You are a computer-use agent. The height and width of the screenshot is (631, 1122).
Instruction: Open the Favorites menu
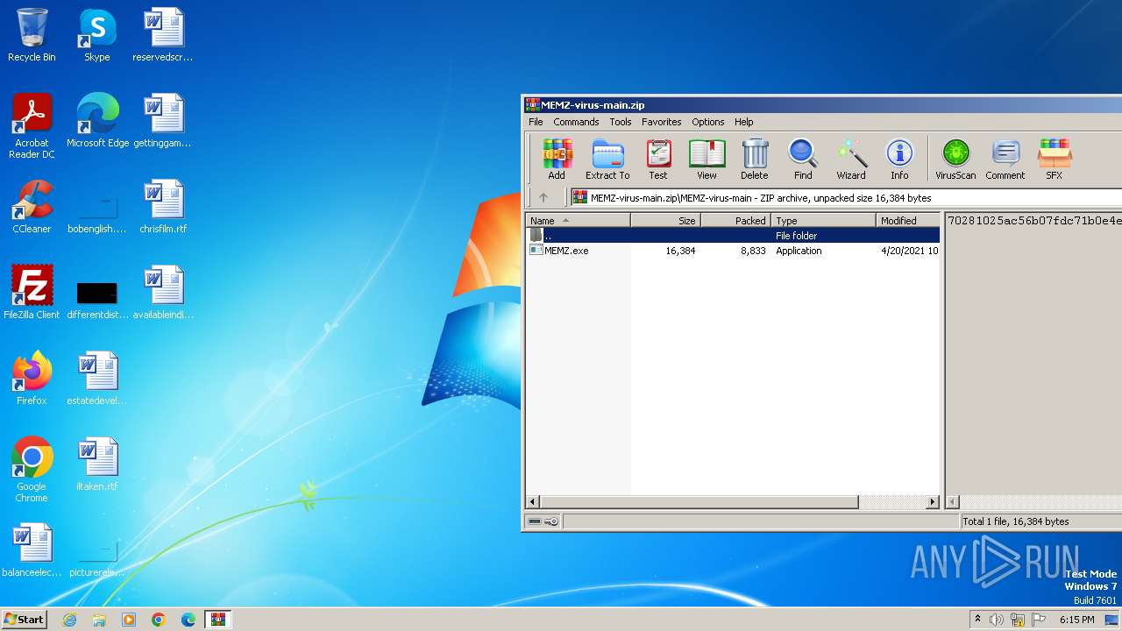tap(662, 122)
